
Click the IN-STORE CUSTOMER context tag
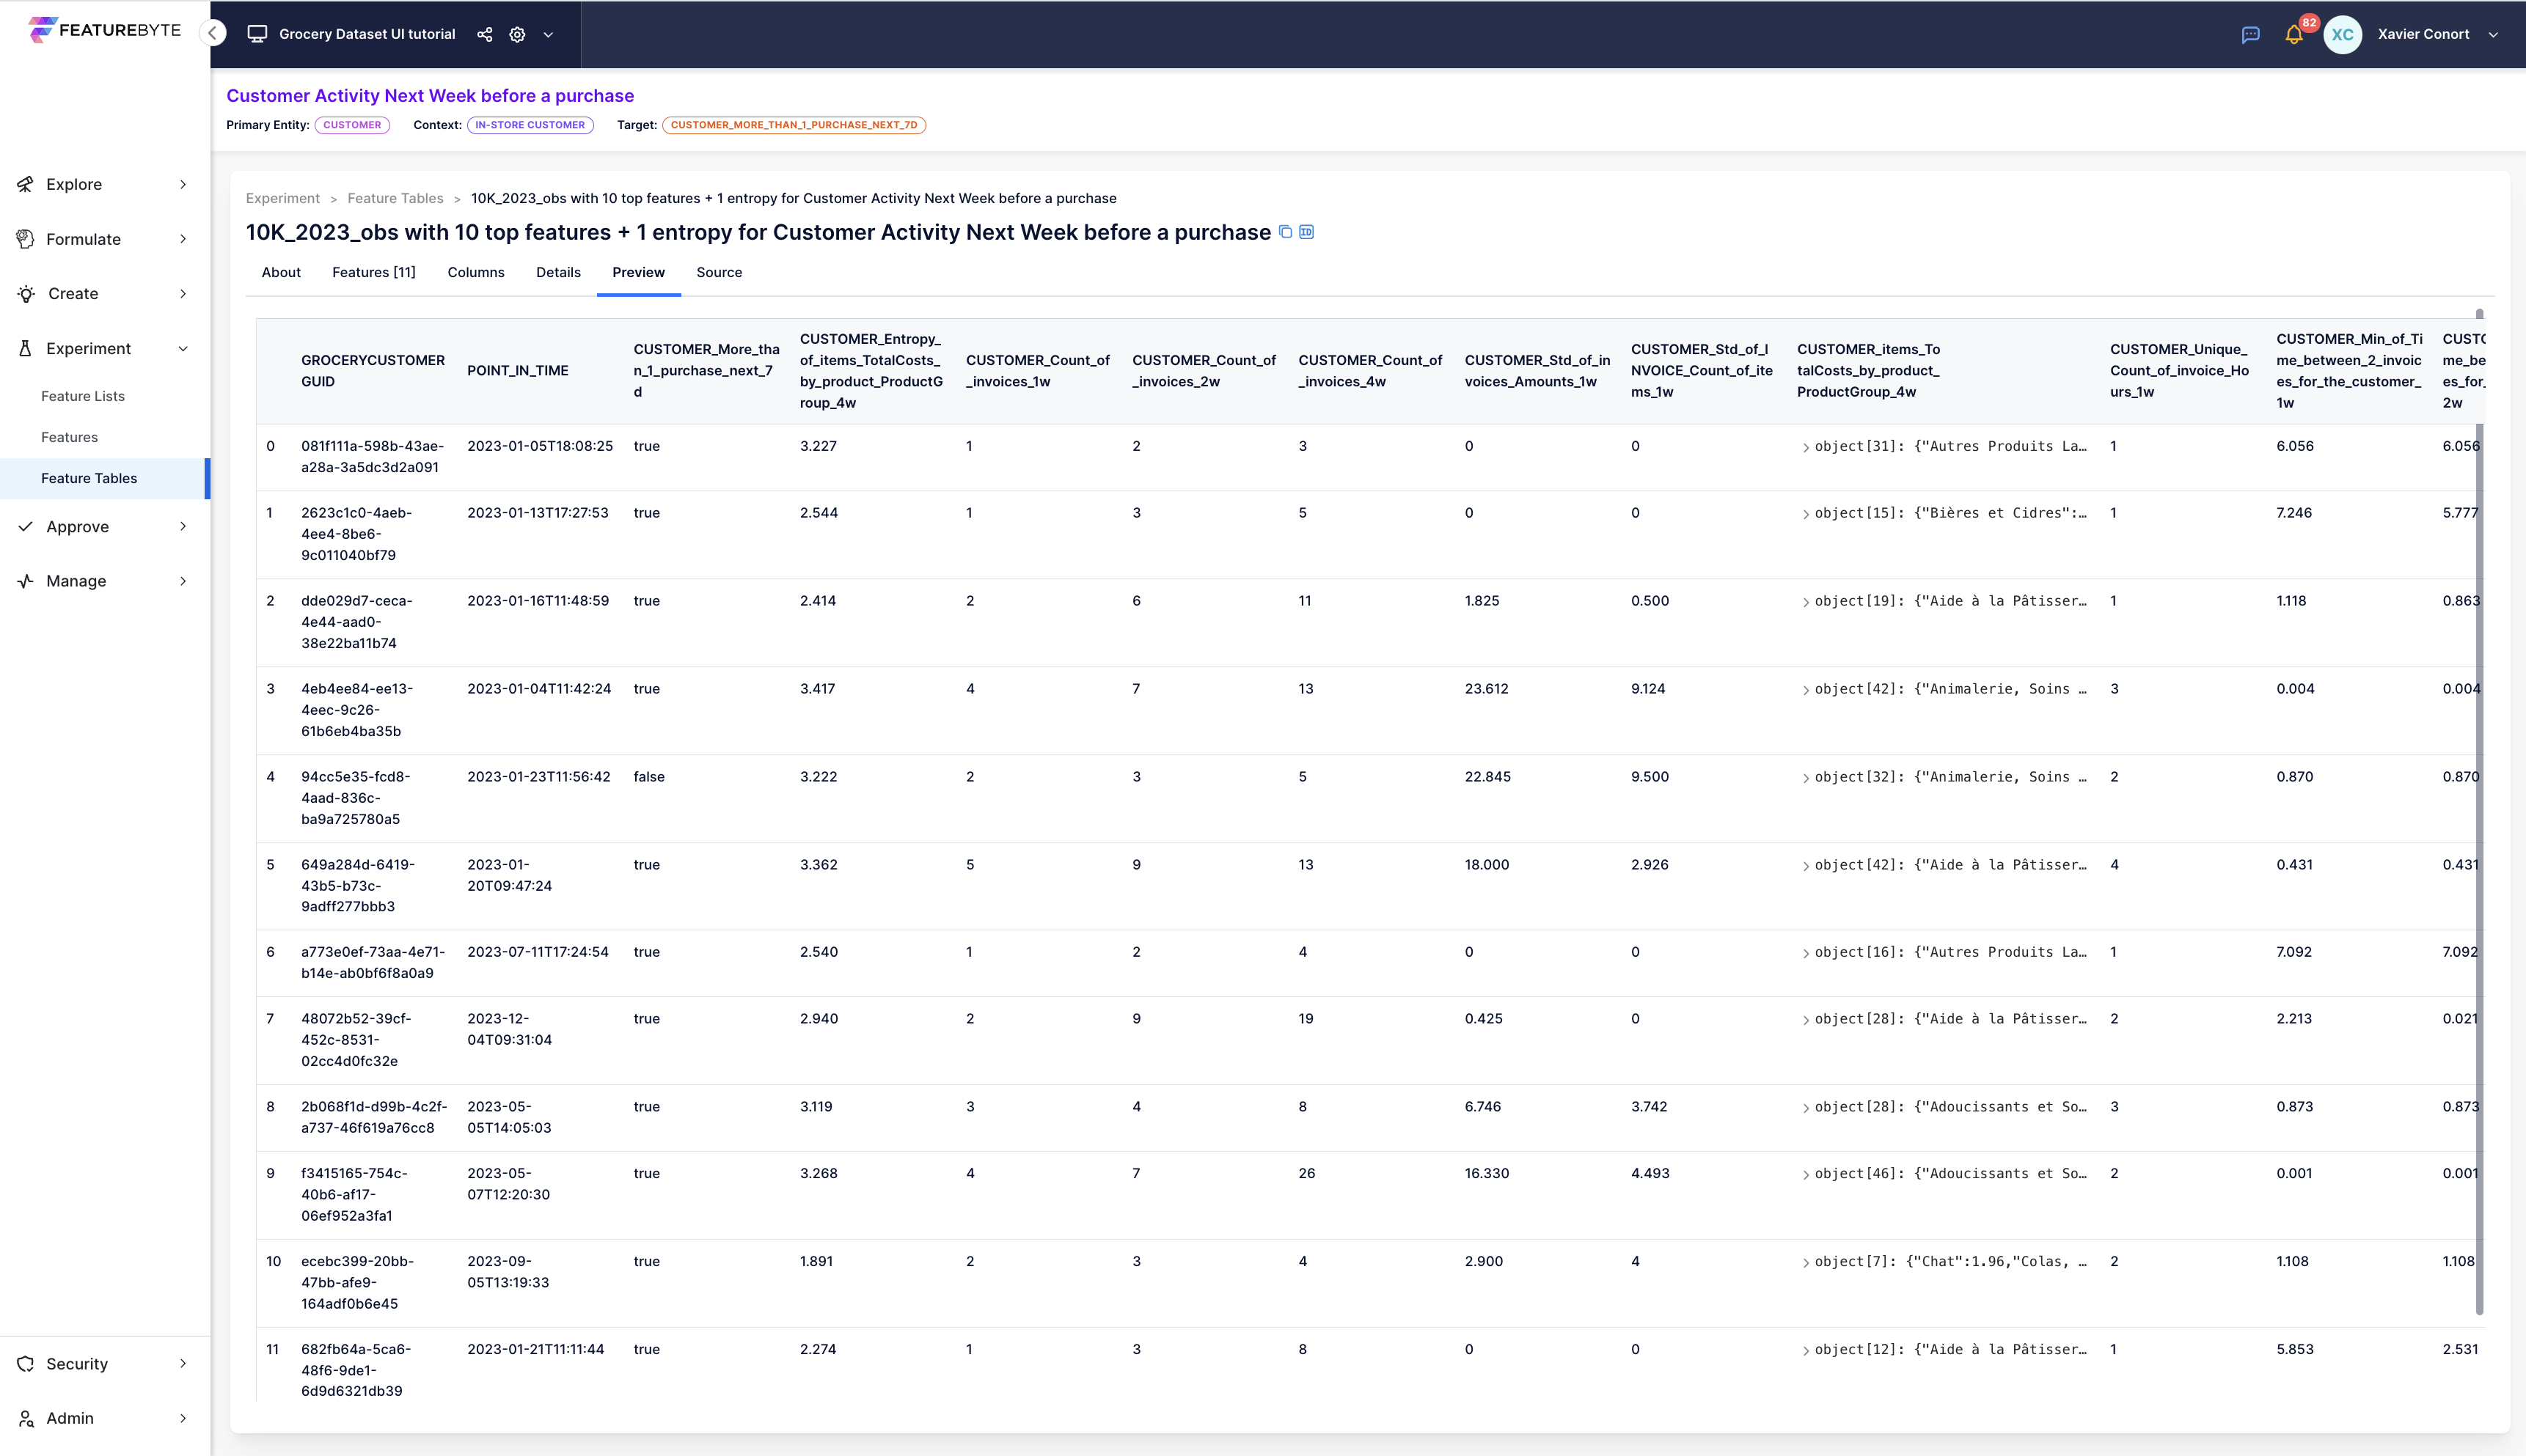coord(530,125)
